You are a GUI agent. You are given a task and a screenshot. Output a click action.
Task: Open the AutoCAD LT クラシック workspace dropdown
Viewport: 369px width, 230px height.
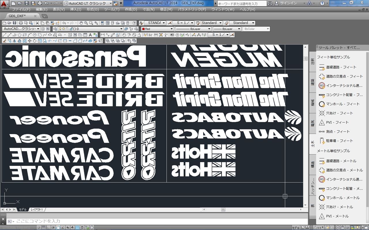pos(88,3)
